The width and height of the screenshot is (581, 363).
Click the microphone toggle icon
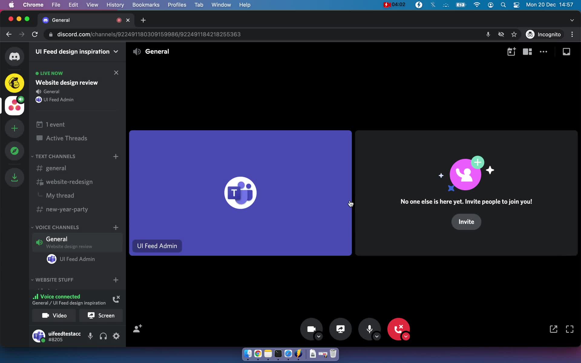369,329
